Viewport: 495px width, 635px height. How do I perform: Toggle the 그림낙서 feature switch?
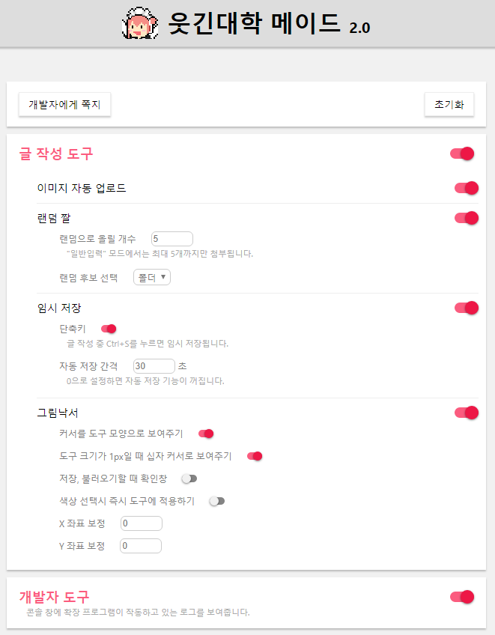(x=467, y=413)
